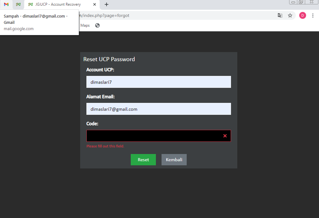319x218 pixels.
Task: Click the mail.google.com tooltip text
Action: pos(19,29)
